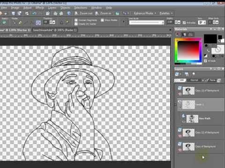Open the Adjust menu
The width and height of the screenshot is (225, 168).
[x=27, y=7]
